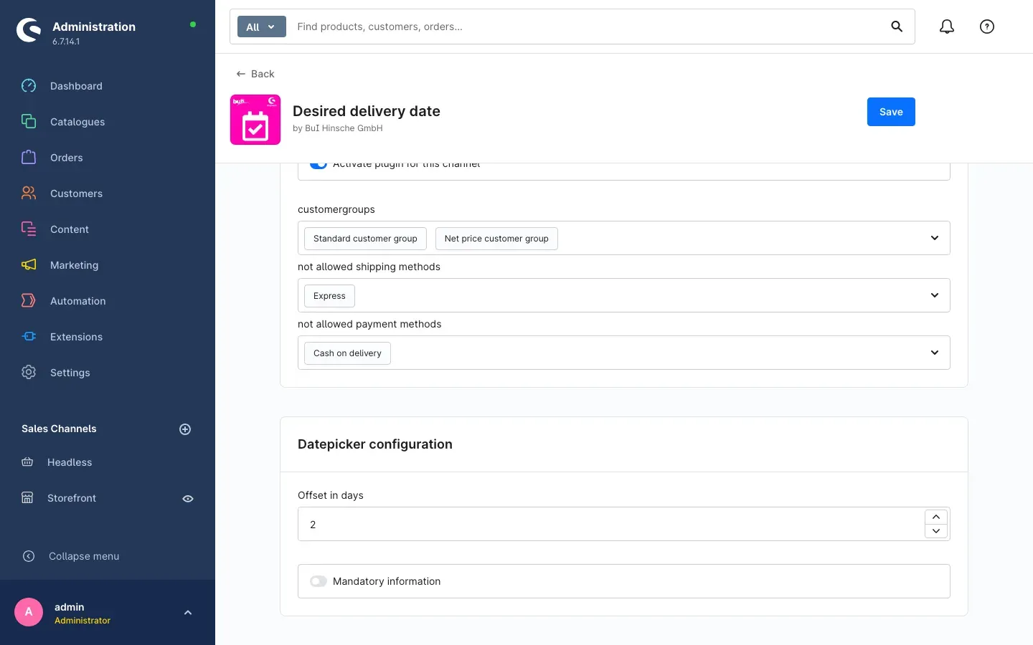The height and width of the screenshot is (645, 1033).
Task: Click the Settings gear icon
Action: (x=29, y=373)
